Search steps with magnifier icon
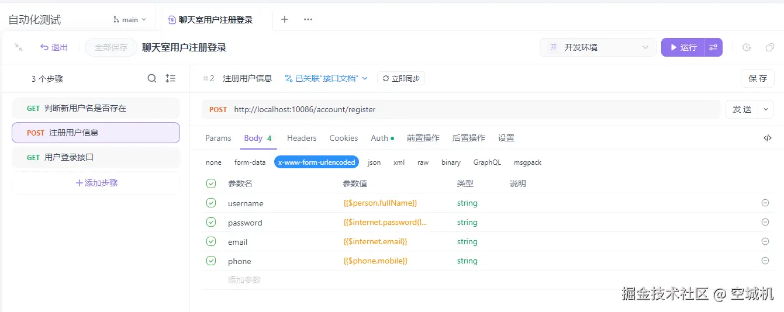Viewport: 784px width, 312px height. pyautogui.click(x=152, y=78)
